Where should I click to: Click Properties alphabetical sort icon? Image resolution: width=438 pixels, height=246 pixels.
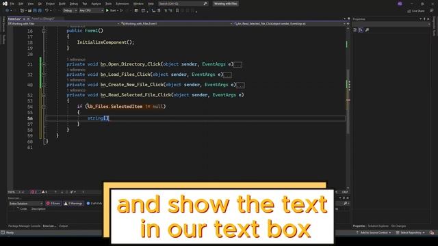point(361,30)
